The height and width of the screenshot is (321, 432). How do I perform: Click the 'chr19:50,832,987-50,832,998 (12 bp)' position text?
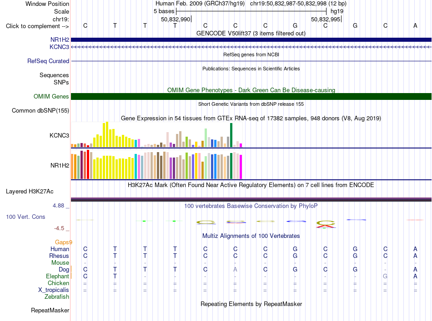pos(298,4)
